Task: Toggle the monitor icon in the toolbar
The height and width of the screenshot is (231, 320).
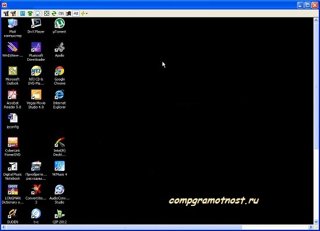Action: click(x=38, y=13)
